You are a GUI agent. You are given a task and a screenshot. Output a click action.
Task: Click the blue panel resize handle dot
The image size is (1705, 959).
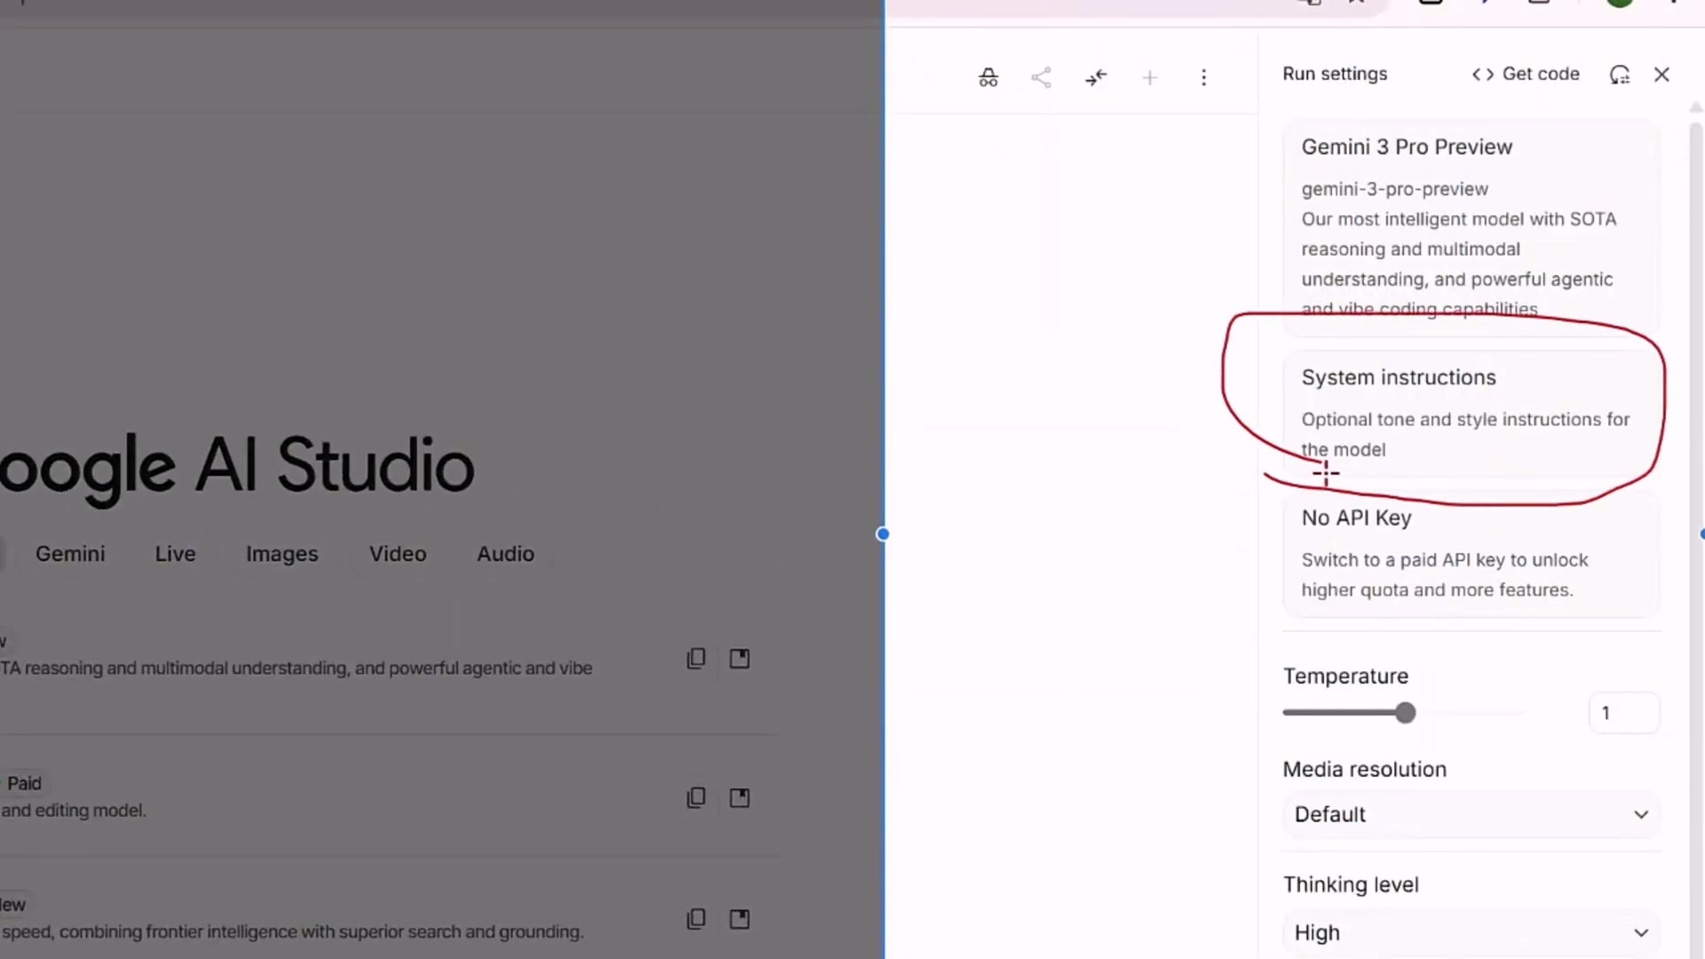pyautogui.click(x=883, y=534)
